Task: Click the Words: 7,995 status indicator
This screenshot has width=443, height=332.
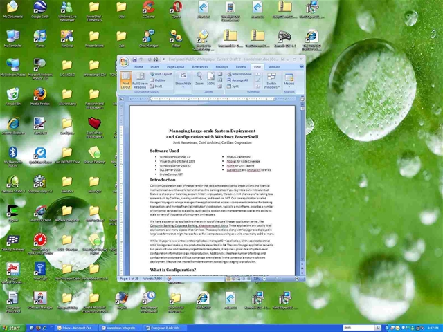Action: pyautogui.click(x=153, y=279)
